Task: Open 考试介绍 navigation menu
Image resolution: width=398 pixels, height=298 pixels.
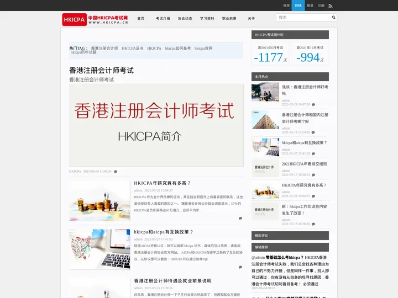Action: tap(163, 19)
